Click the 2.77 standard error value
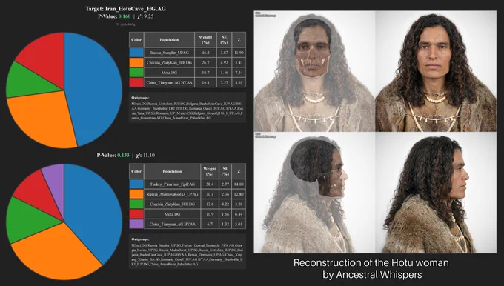 (x=225, y=184)
